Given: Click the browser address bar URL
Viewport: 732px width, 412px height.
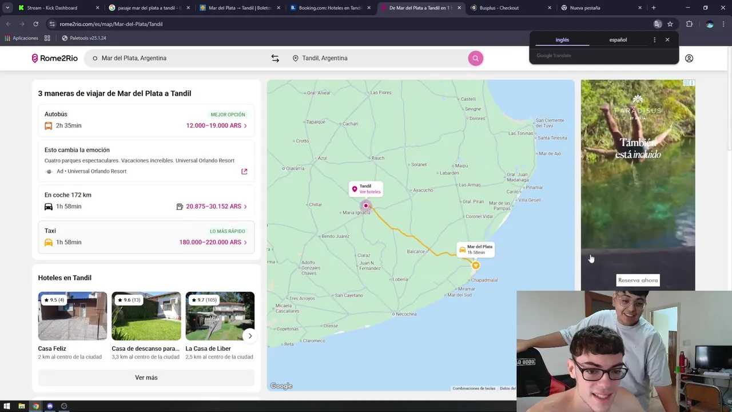Looking at the screenshot, I should point(111,24).
